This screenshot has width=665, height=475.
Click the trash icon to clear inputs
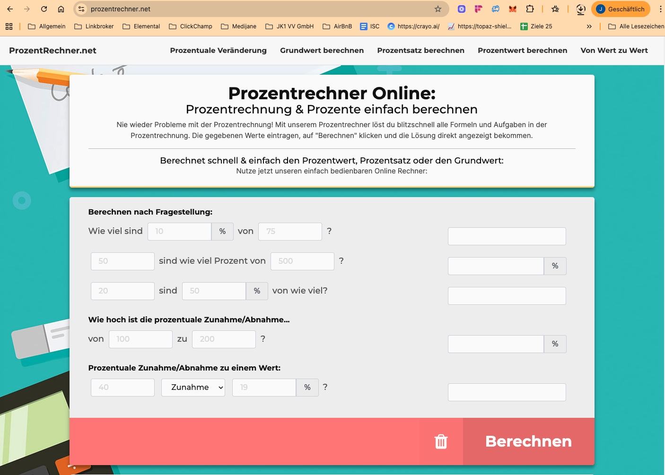(441, 441)
